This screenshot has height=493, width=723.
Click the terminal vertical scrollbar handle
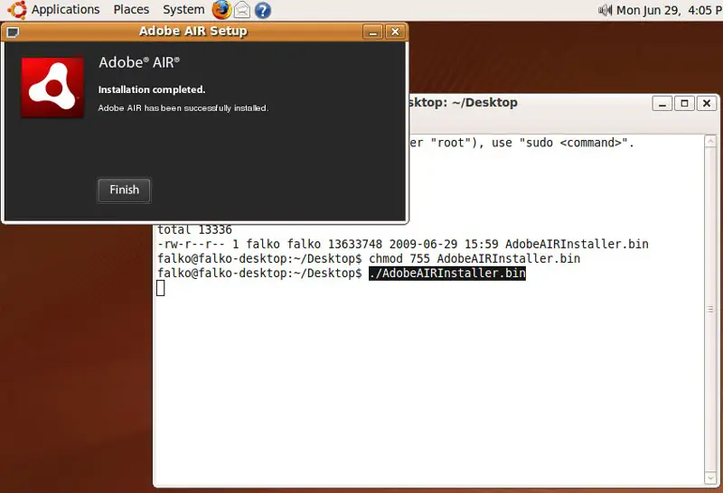(710, 309)
